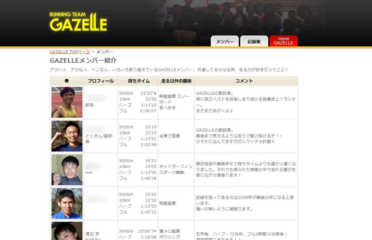
Task: Click the fourth member's blue jacket photo
Action: pos(66,203)
